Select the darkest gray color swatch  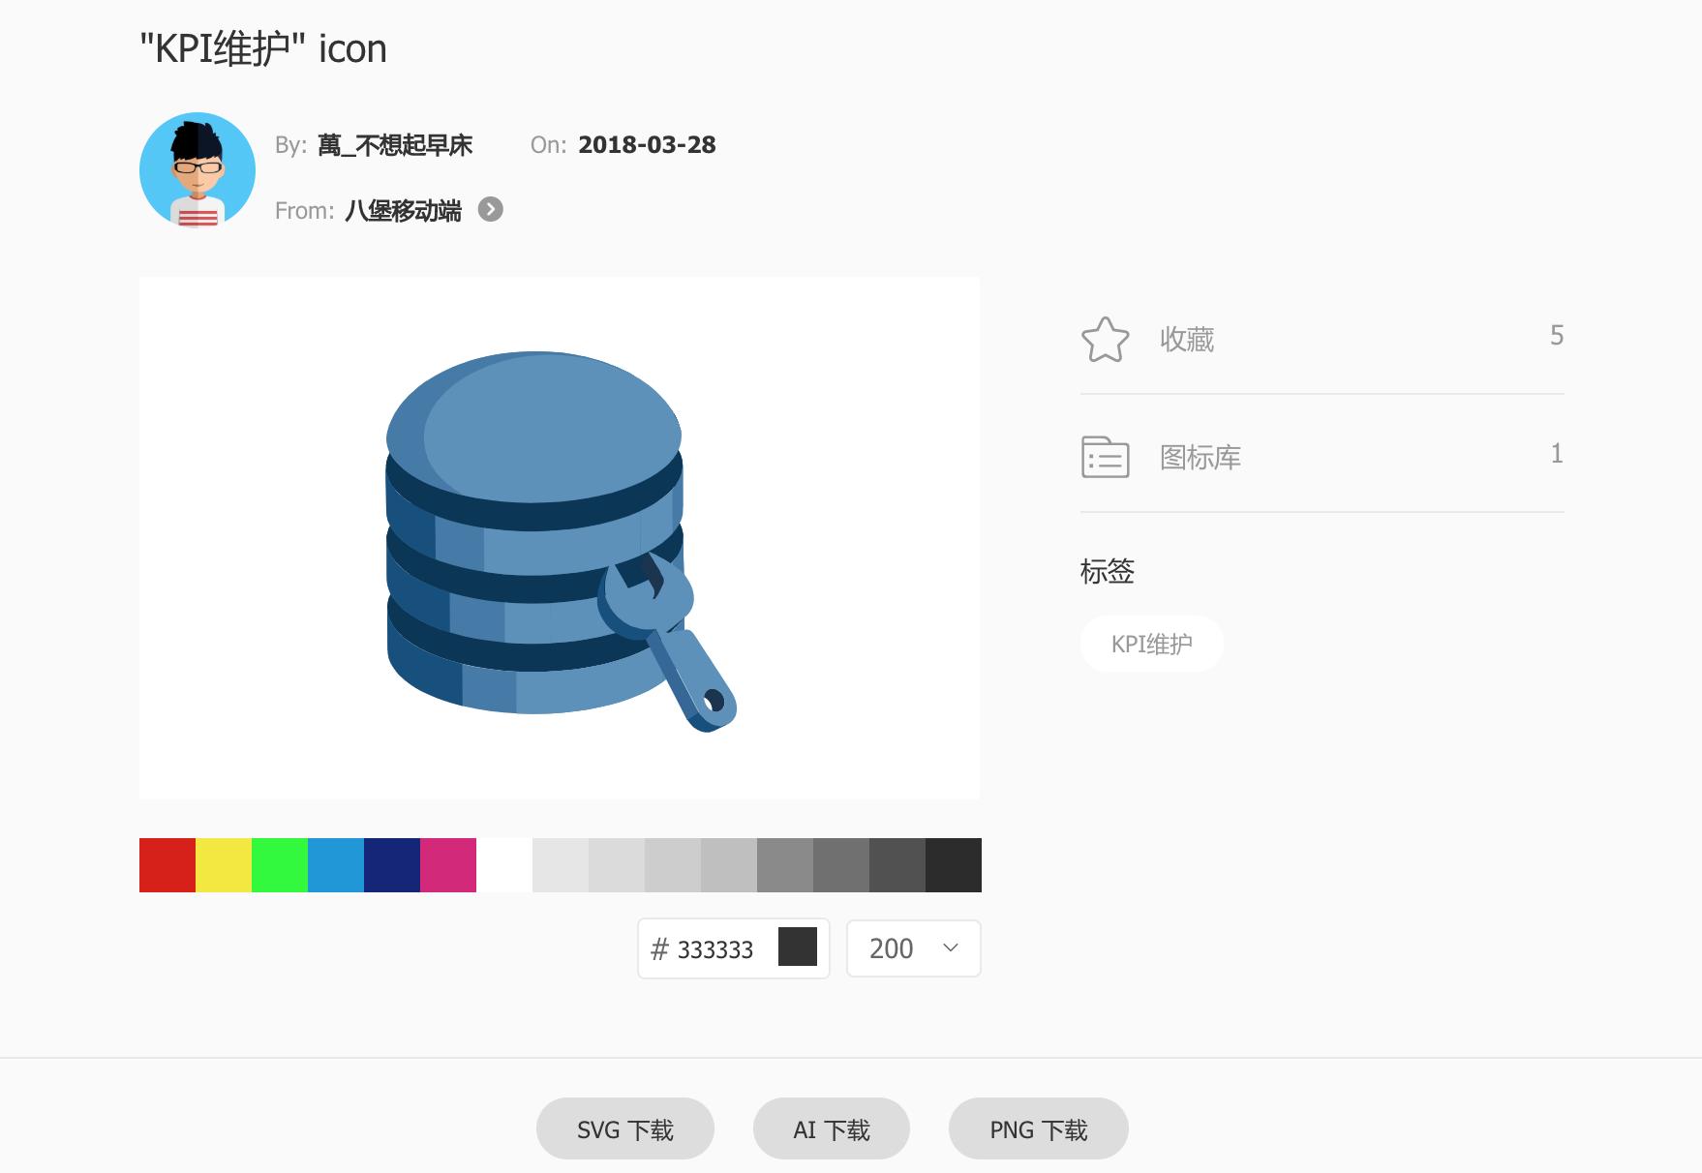952,864
